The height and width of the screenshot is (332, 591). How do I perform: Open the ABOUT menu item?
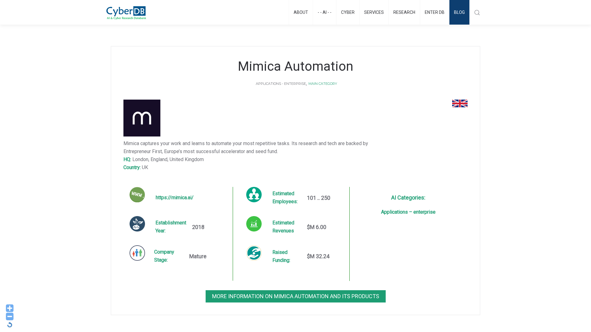click(301, 12)
